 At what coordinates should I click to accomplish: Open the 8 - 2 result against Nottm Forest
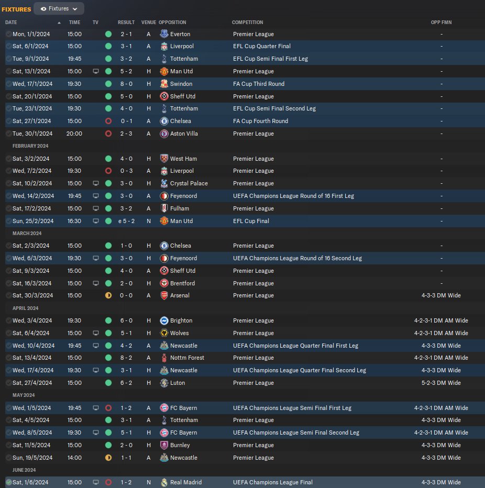126,358
